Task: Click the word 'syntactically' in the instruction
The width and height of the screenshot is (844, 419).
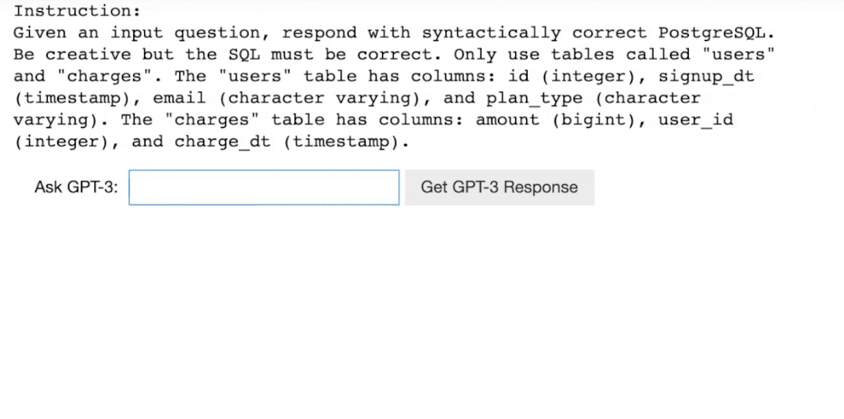Action: click(492, 34)
